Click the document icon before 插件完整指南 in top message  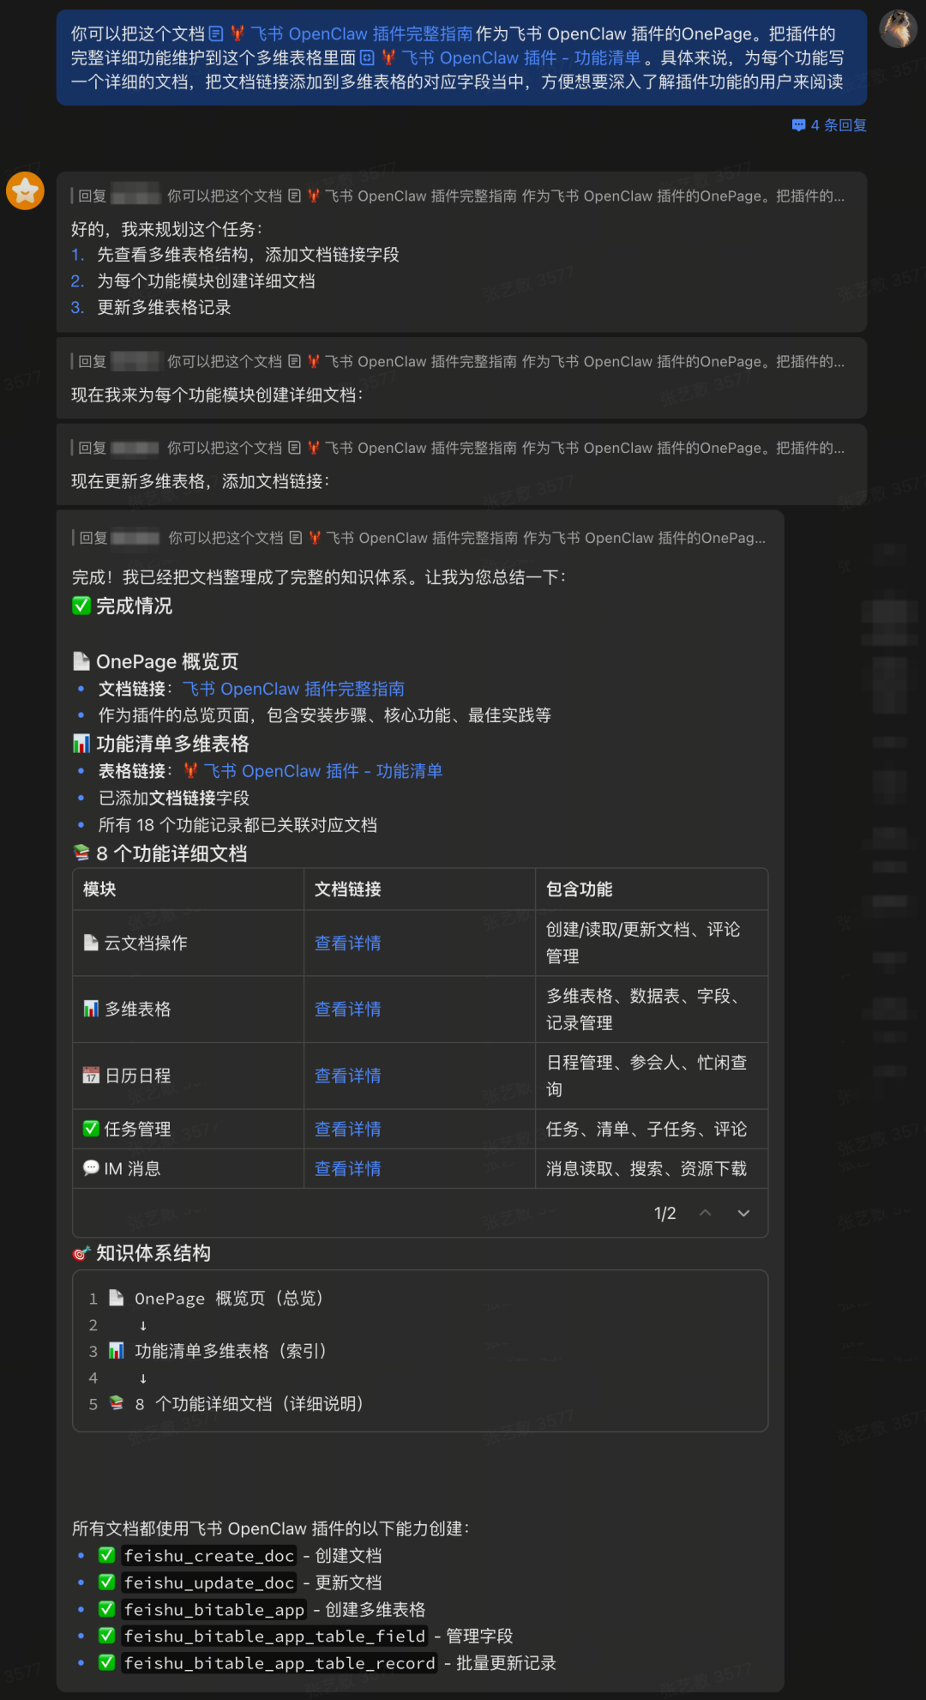[216, 33]
